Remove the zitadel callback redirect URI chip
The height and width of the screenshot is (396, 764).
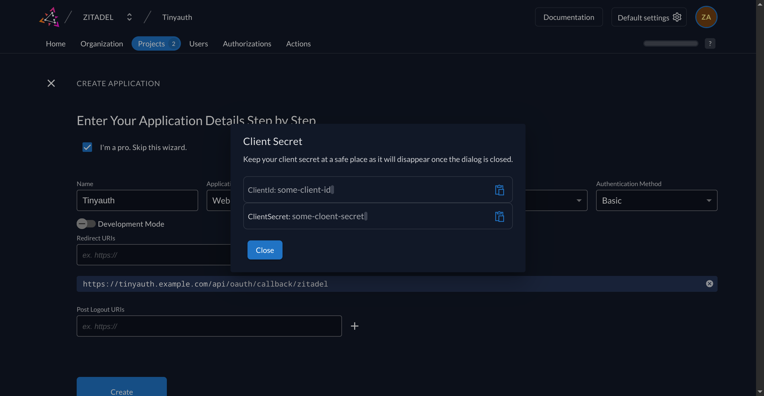[709, 284]
